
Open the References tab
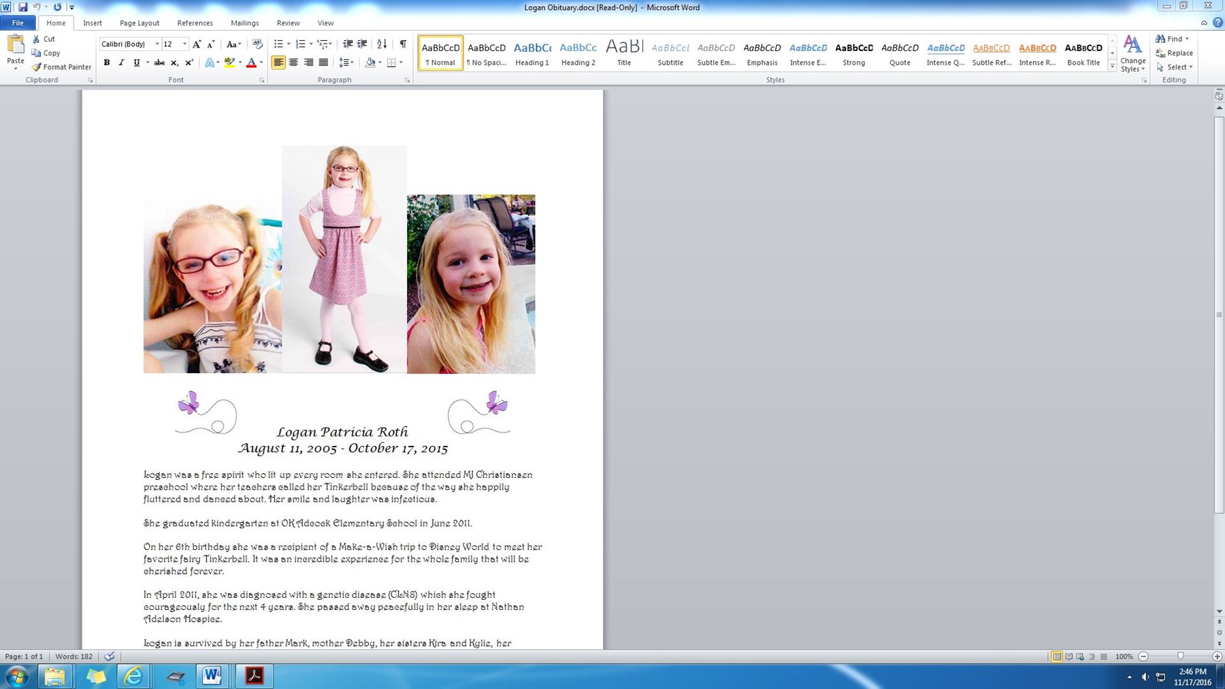[195, 22]
